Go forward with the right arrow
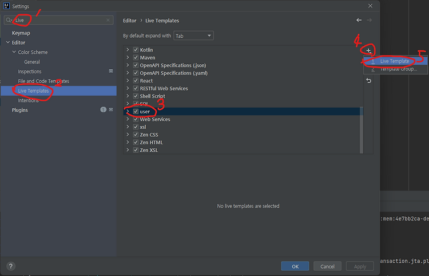 [x=369, y=20]
